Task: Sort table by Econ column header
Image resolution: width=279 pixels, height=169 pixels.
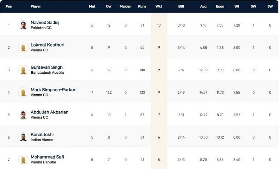Action: tap(220, 6)
